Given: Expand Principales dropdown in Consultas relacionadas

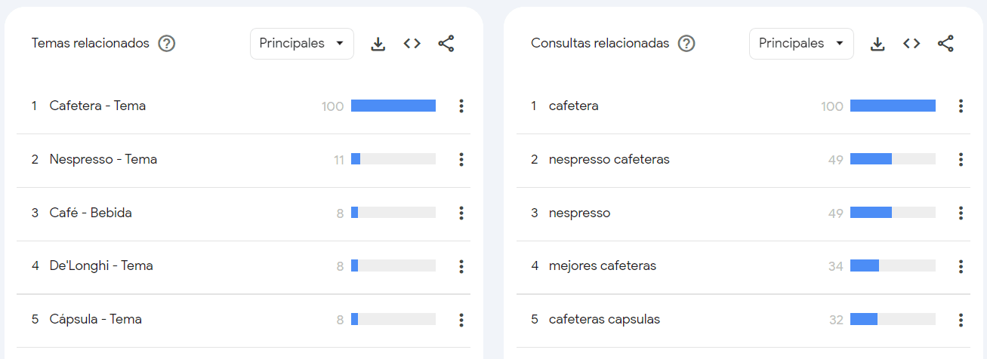Looking at the screenshot, I should 801,44.
